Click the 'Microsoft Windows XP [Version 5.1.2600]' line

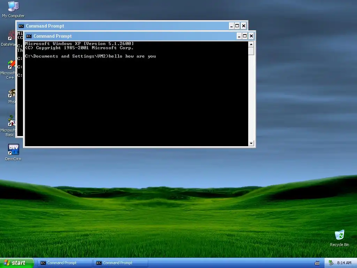79,43
